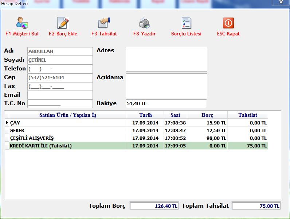Click the time cell 17:08:52

tap(175, 138)
